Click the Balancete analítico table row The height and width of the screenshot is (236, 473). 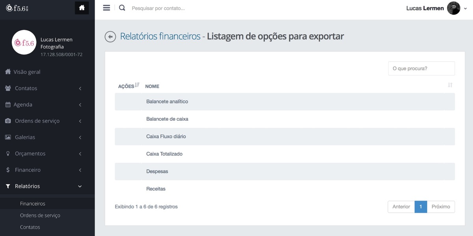click(x=285, y=101)
